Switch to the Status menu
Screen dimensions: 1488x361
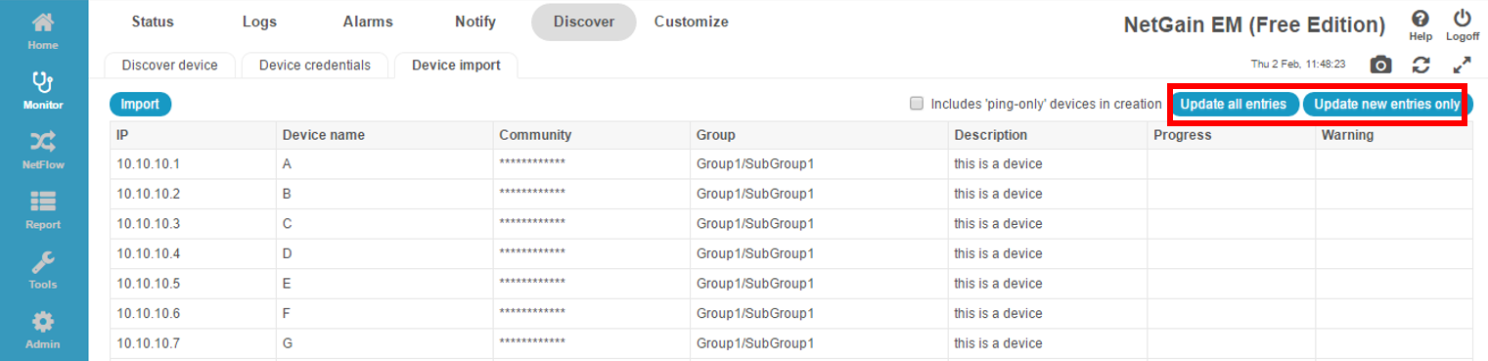tap(153, 22)
